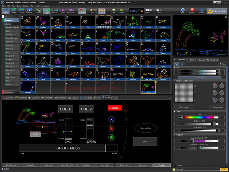This screenshot has height=172, width=229.
Task: Open the Language menu
Action: tap(45, 6)
